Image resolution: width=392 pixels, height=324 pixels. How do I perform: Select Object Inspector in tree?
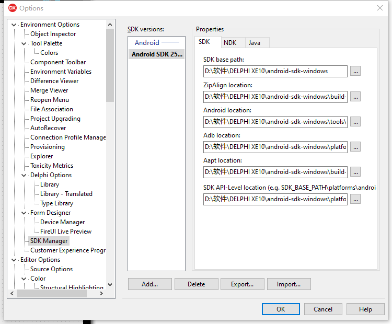[53, 34]
